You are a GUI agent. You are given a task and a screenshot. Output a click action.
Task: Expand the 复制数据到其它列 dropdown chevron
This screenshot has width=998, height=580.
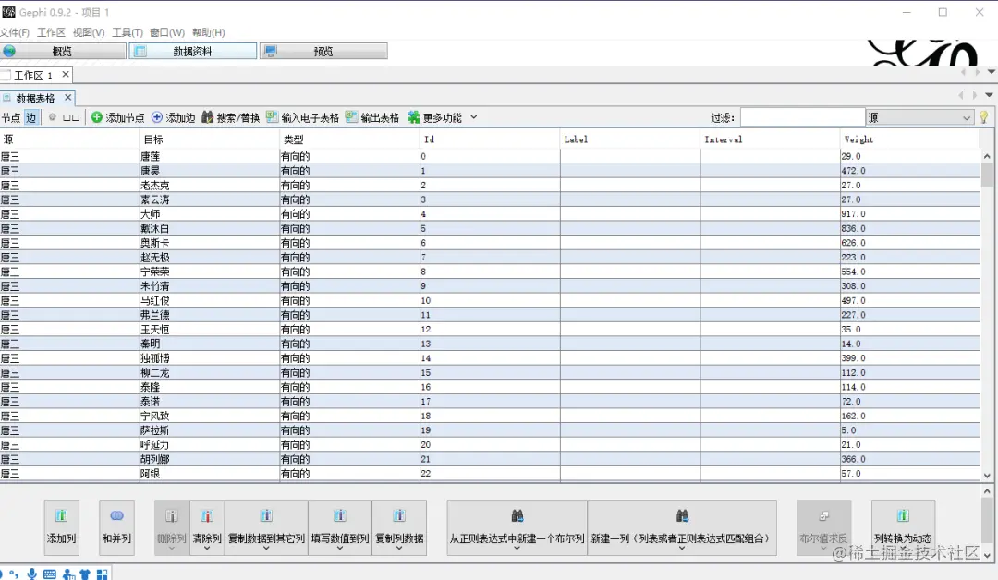point(266,548)
